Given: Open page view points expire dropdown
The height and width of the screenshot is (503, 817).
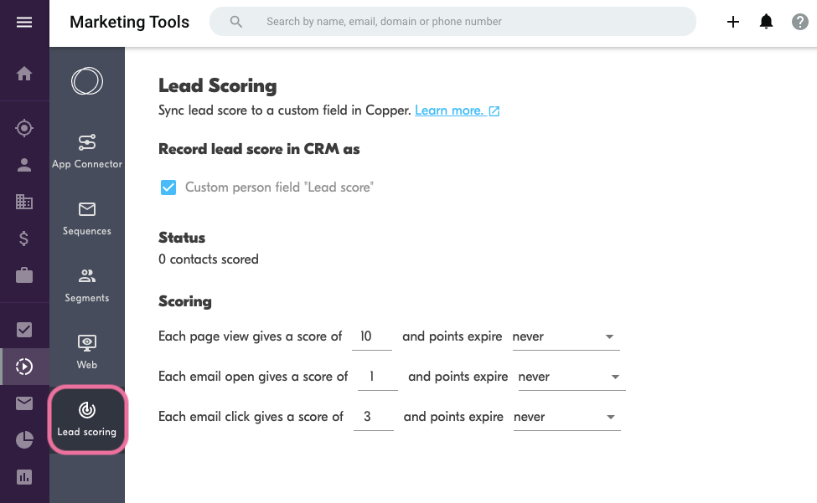Looking at the screenshot, I should click(x=566, y=336).
